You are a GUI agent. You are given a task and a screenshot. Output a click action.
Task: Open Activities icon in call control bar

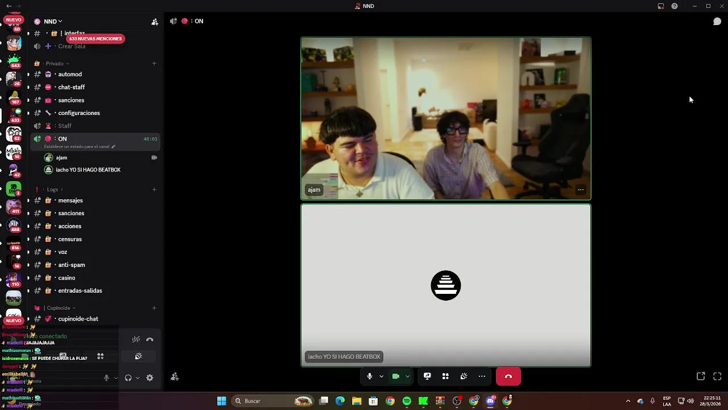[x=445, y=376]
